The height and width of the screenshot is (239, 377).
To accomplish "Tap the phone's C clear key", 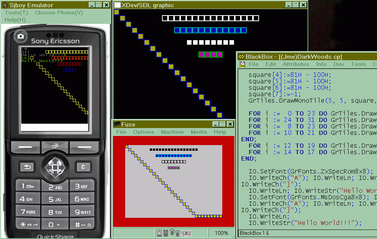I will 83,167.
